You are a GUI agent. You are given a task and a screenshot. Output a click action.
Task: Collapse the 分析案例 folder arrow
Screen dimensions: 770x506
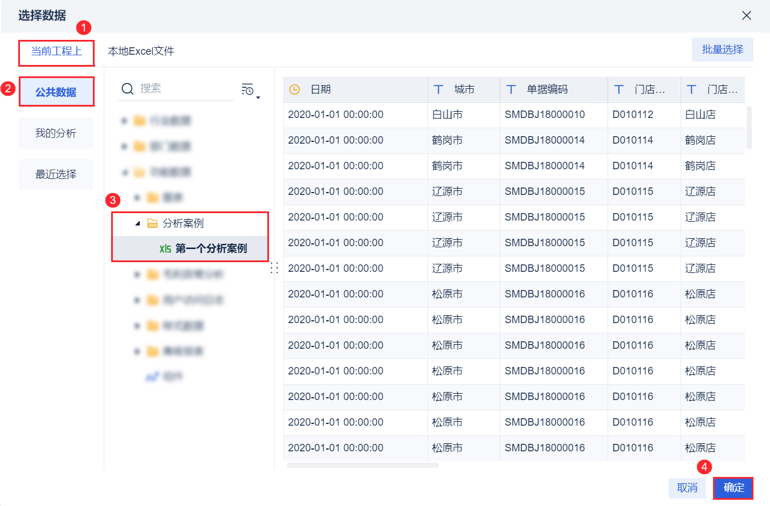point(137,223)
